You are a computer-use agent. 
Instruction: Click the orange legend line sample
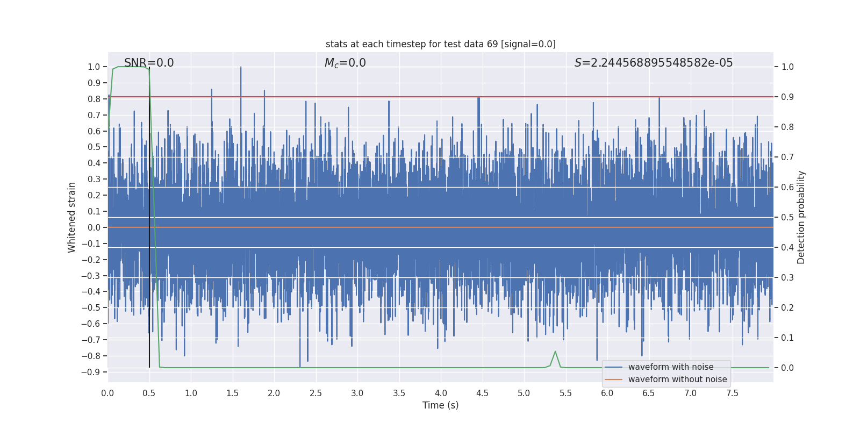coord(614,379)
